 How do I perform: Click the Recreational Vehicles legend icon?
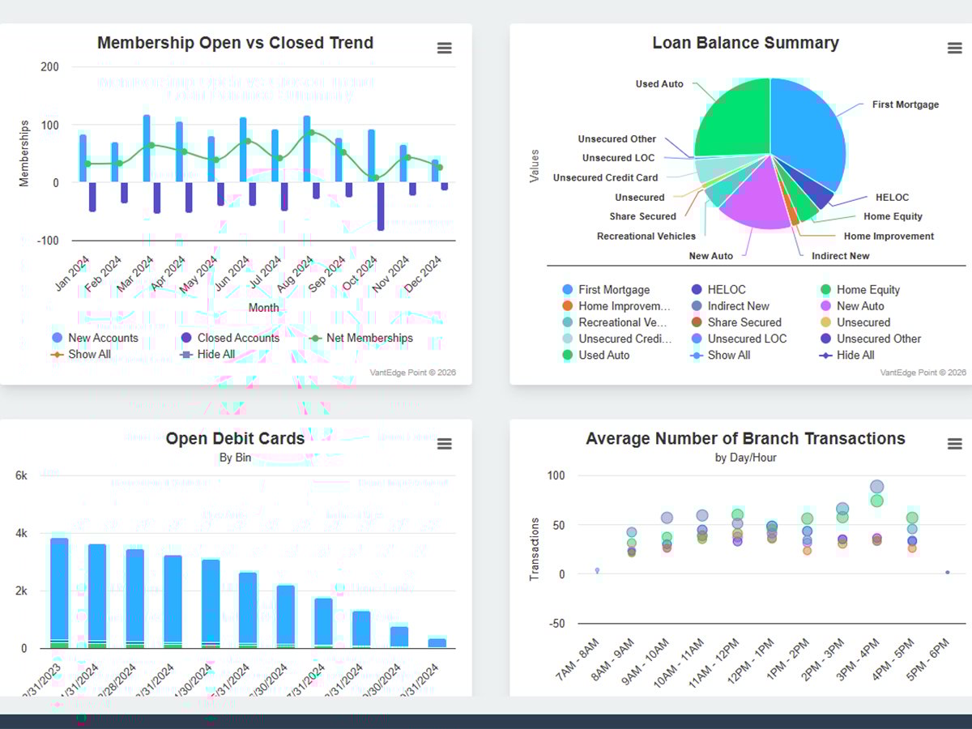pos(567,322)
